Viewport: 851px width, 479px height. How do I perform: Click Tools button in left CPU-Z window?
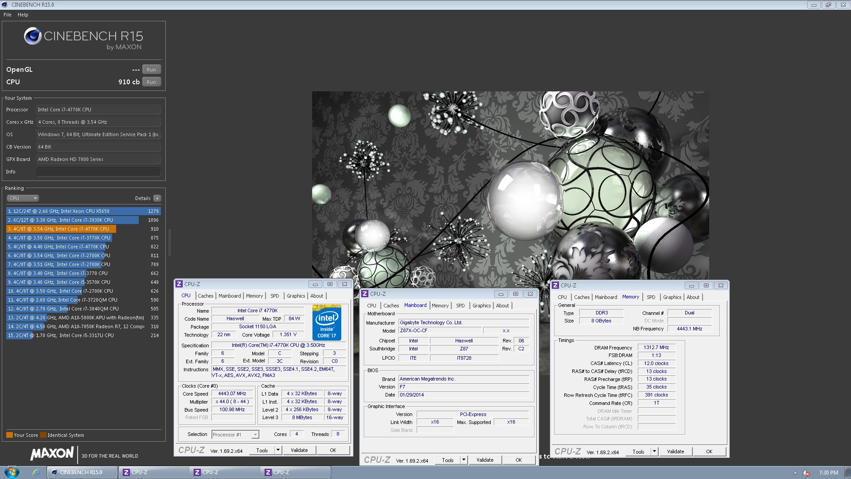(x=262, y=450)
